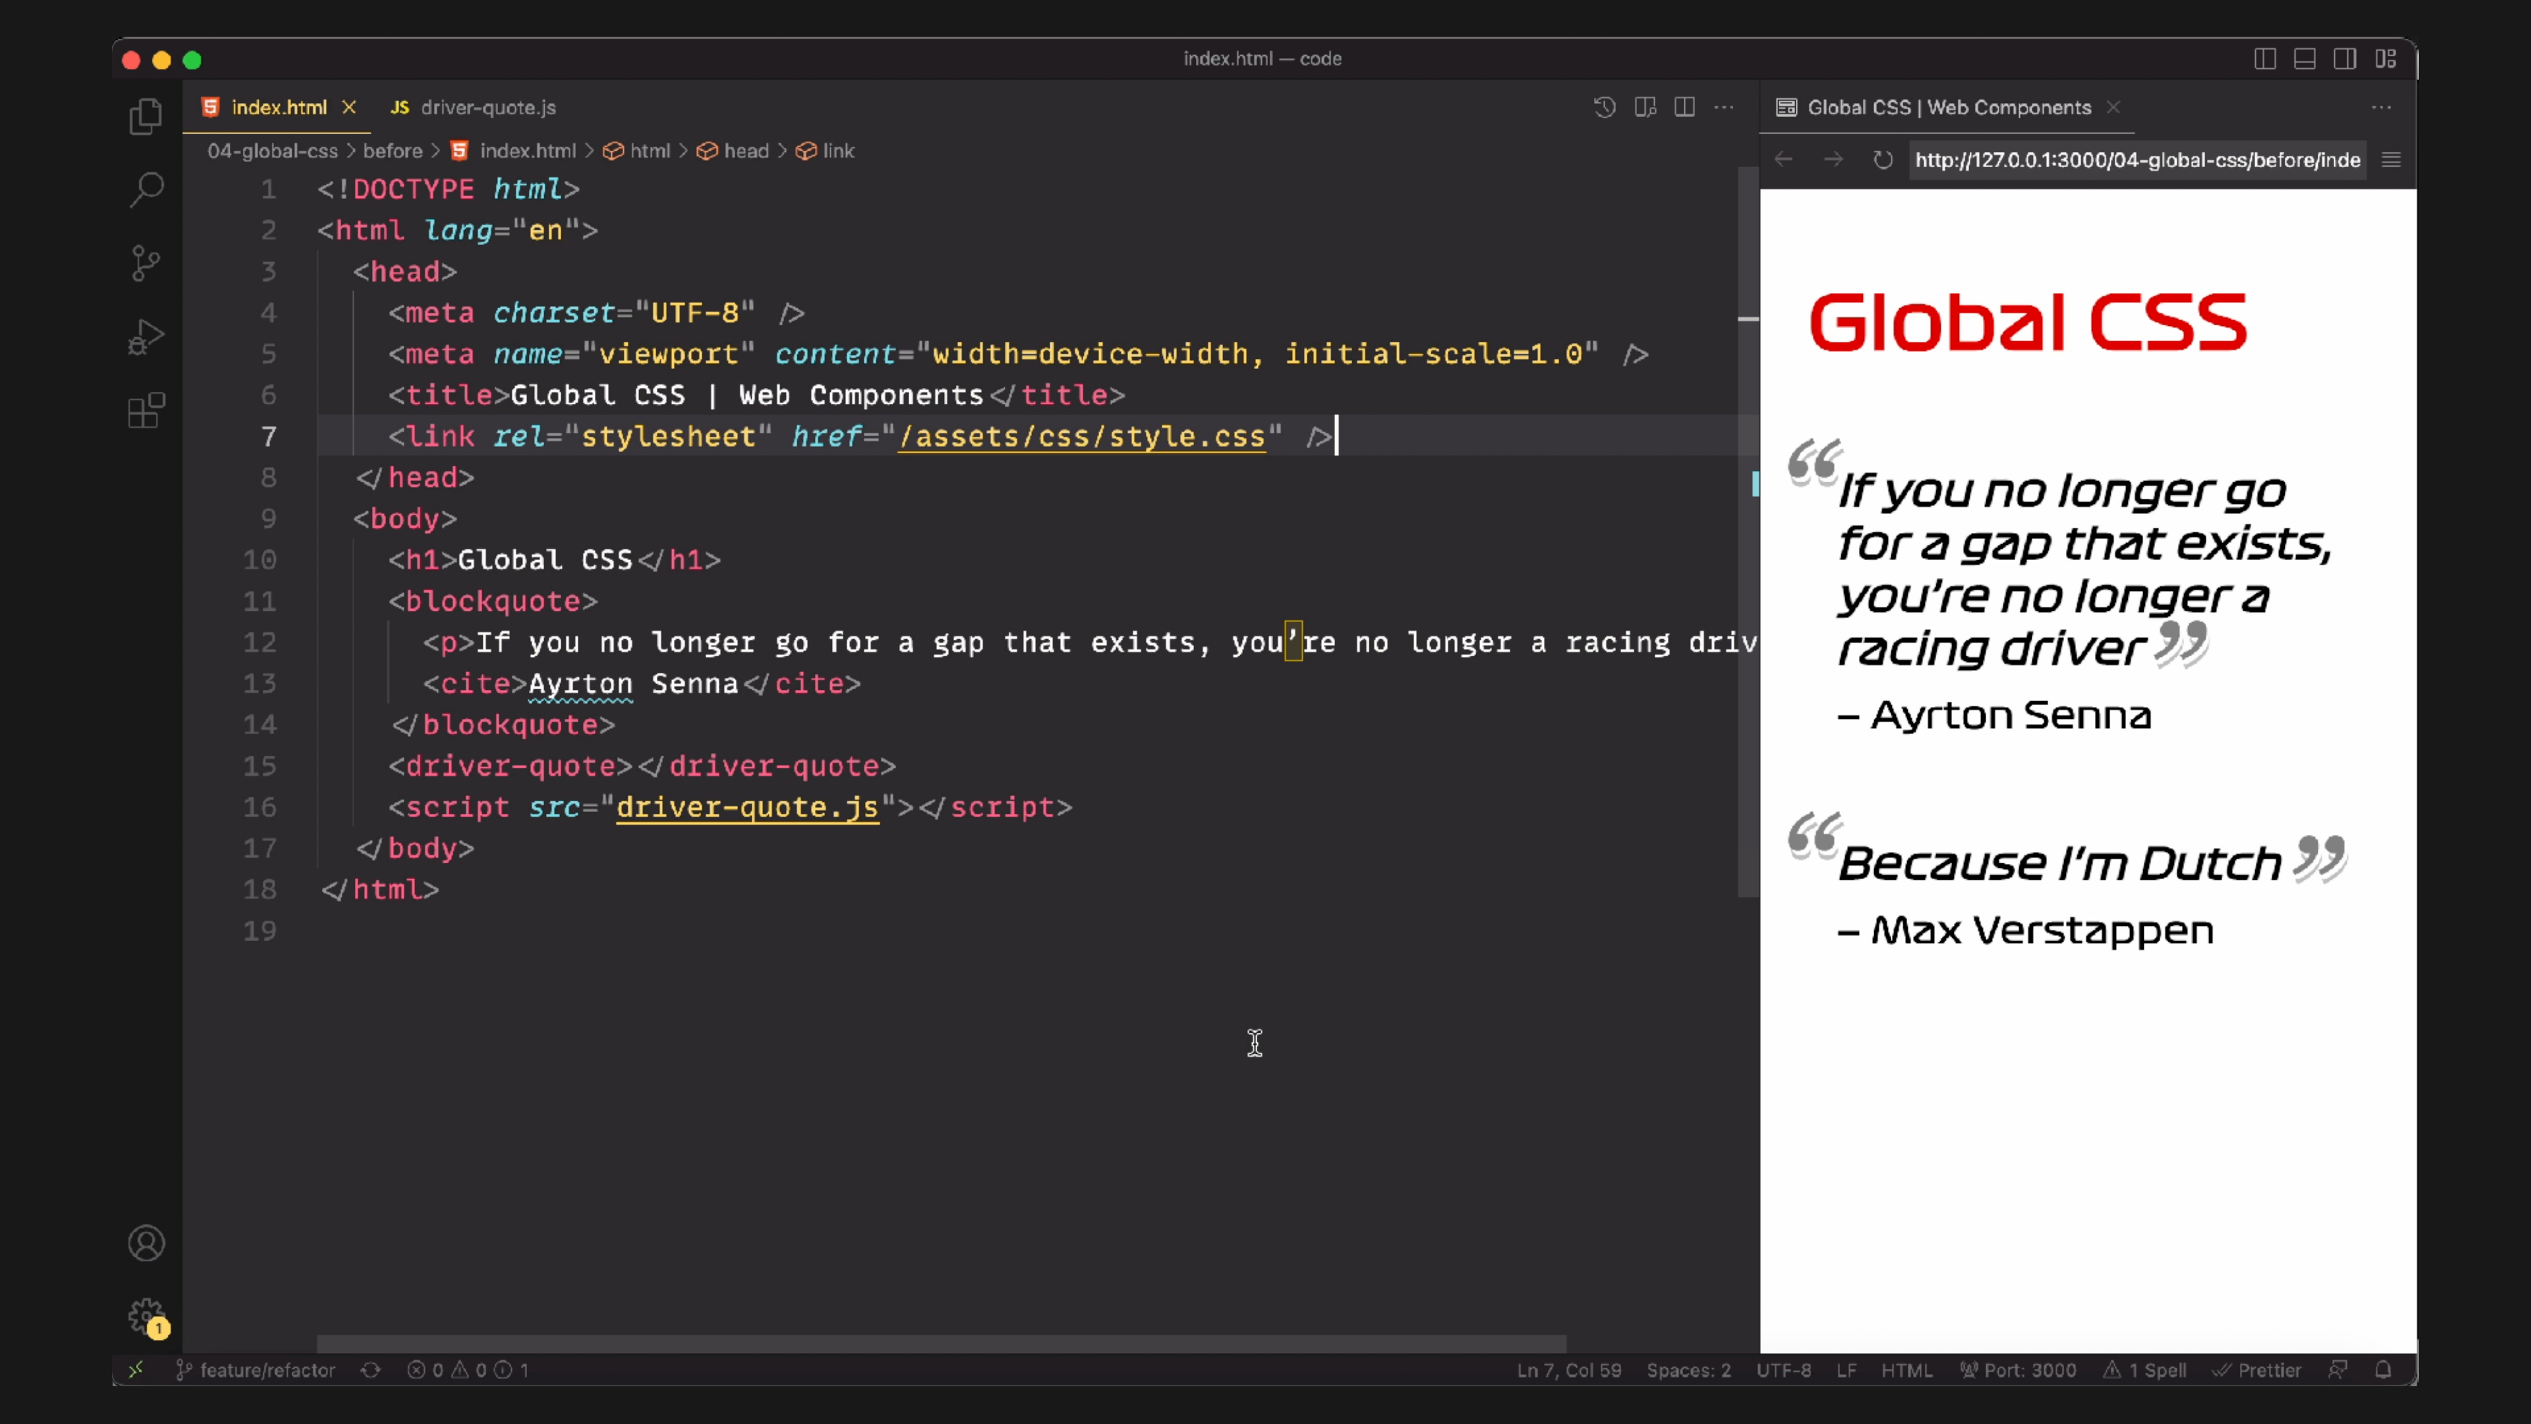Screen dimensions: 2531x1424
Task: Open the Explorer view in the activity bar
Action: click(146, 116)
